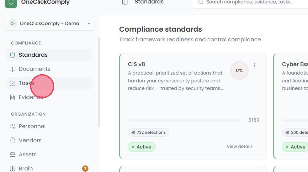This screenshot has width=308, height=172.
Task: Click the Active badge on Cyber Essentials card
Action: coord(295,147)
